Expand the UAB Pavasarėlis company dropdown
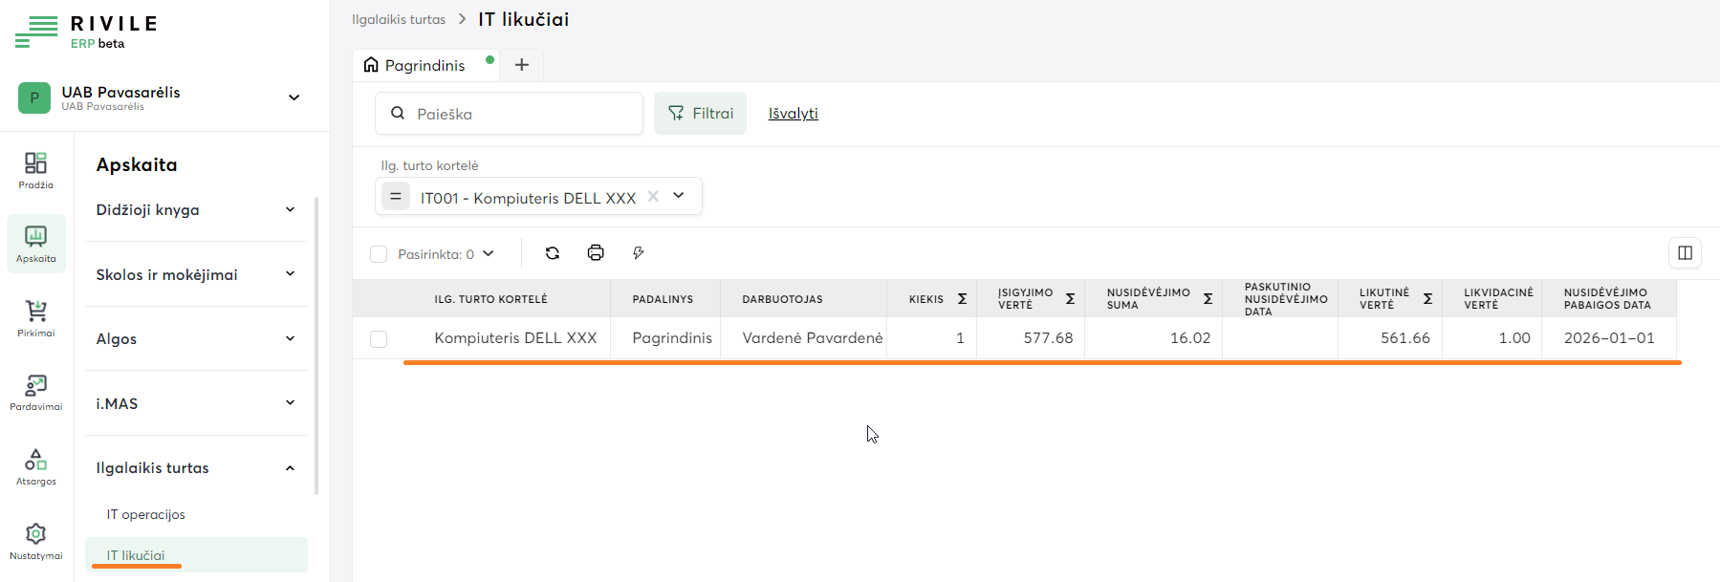This screenshot has height=582, width=1720. [294, 97]
